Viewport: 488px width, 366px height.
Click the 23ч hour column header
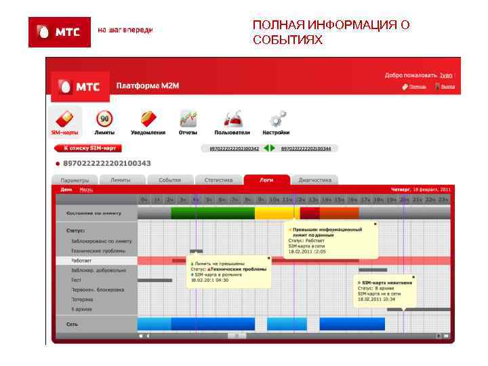click(443, 199)
